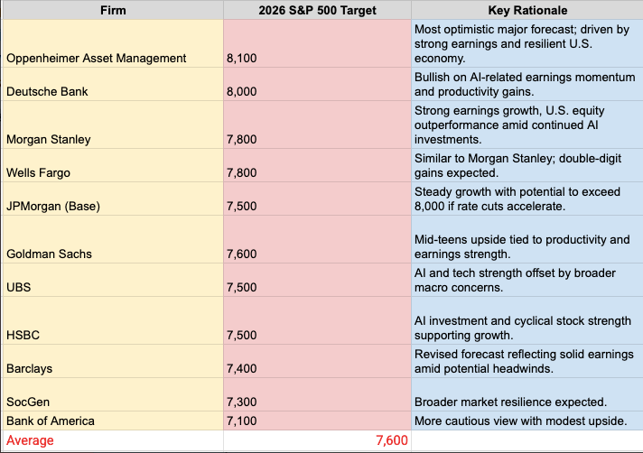Click the 'AI and tech strength offset' rationale
643x453 pixels.
click(527, 280)
